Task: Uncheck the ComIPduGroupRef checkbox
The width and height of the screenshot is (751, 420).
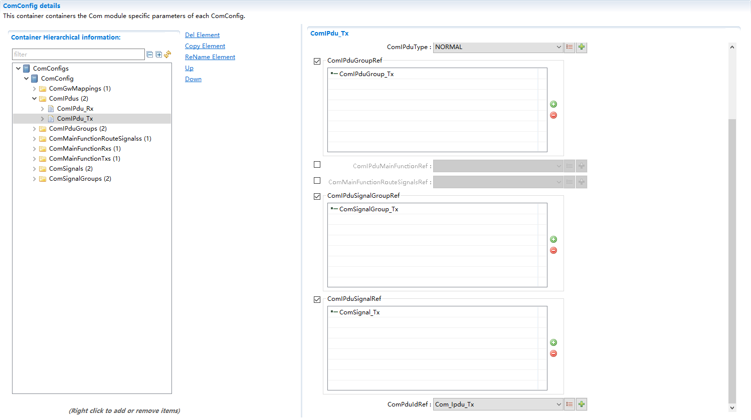Action: tap(317, 61)
